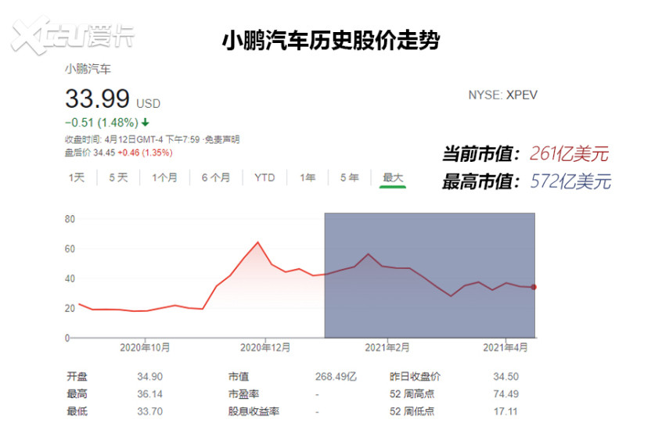Click the 小鹏汽车历史股价走势 headline
Viewport: 662px width, 441px height.
332,41
